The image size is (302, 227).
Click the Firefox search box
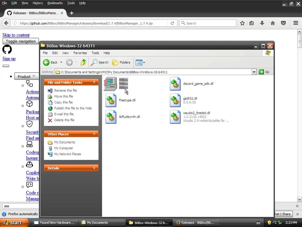tap(208, 23)
